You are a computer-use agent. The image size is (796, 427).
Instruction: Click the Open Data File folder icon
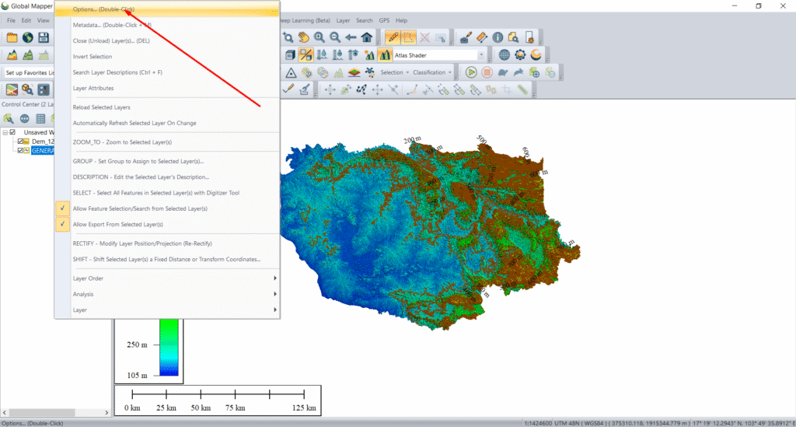tap(12, 37)
